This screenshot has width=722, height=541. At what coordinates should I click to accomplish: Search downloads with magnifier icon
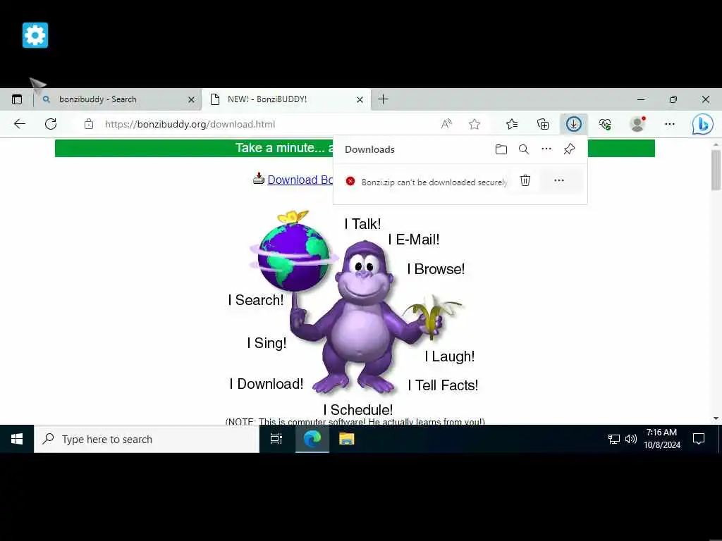524,149
